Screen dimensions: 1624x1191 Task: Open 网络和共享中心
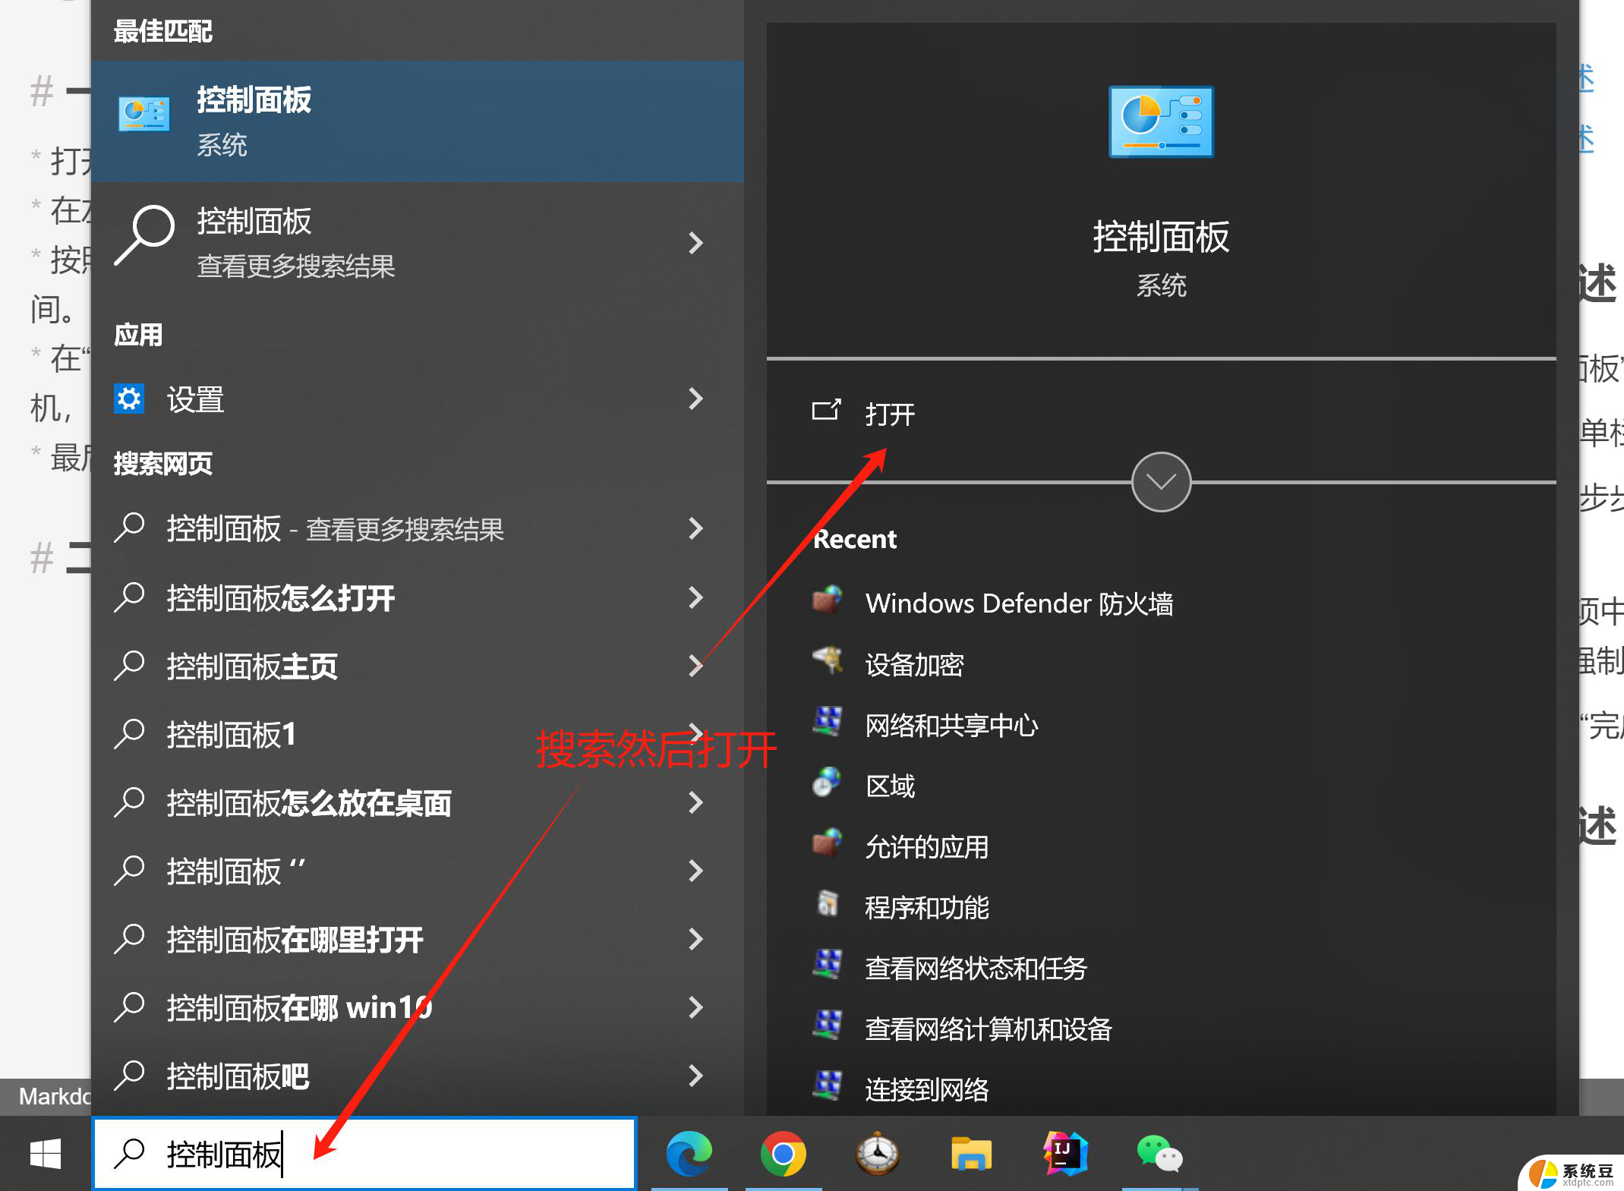(x=954, y=725)
